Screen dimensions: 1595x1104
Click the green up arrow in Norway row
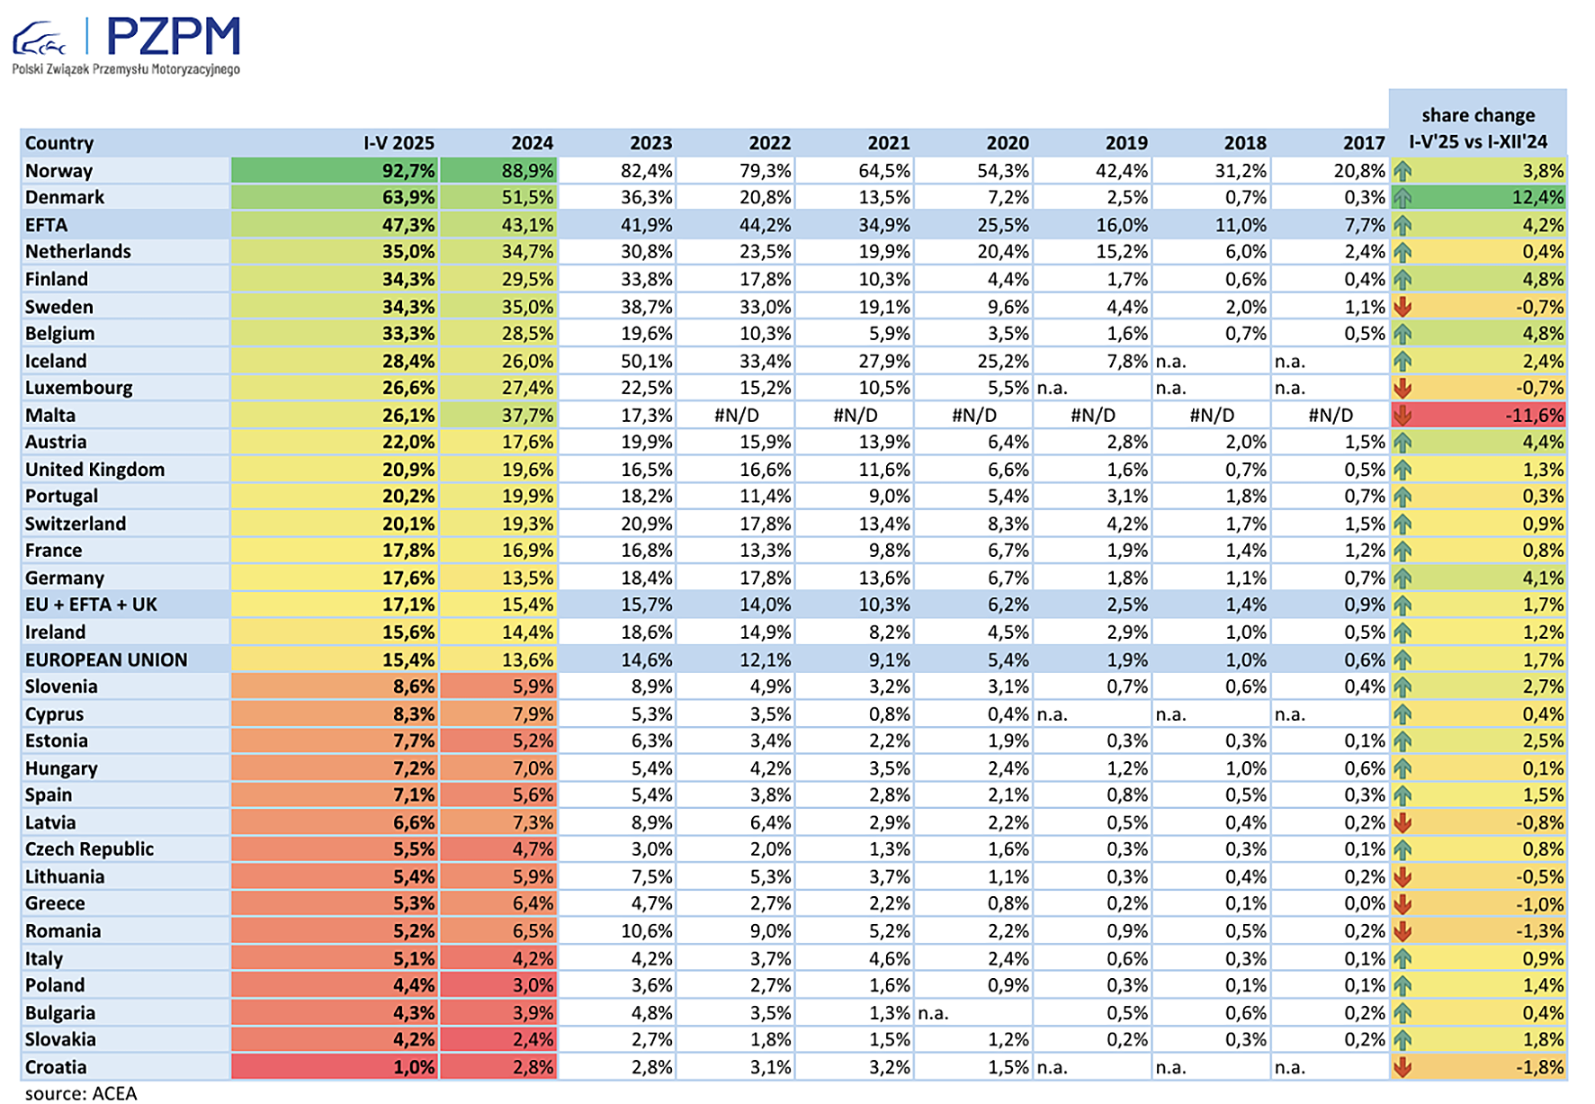(x=1402, y=171)
